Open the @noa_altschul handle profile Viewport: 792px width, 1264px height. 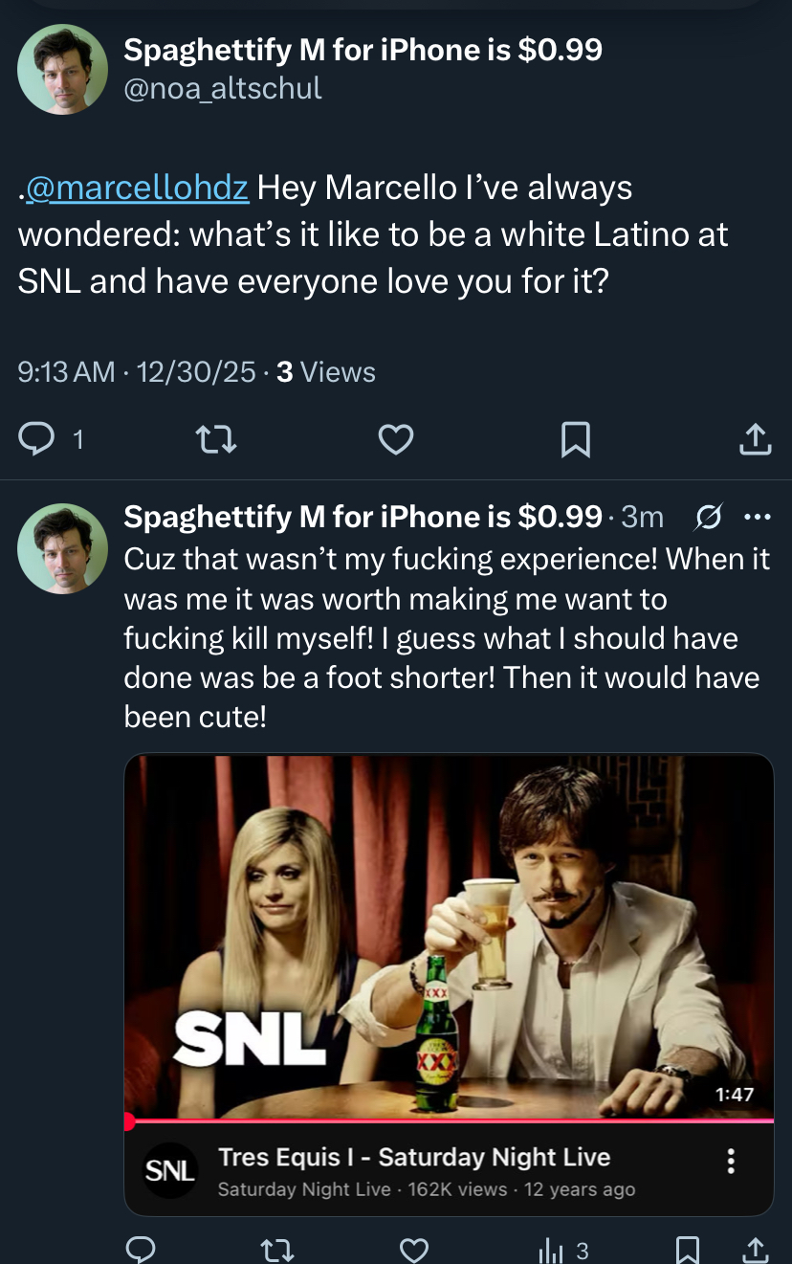(223, 88)
